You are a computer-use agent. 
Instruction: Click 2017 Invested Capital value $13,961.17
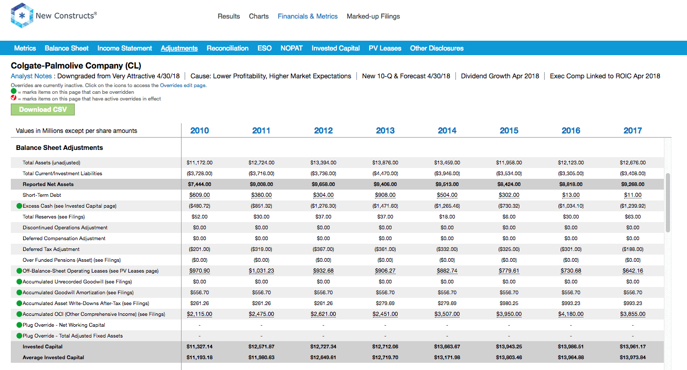click(x=633, y=347)
